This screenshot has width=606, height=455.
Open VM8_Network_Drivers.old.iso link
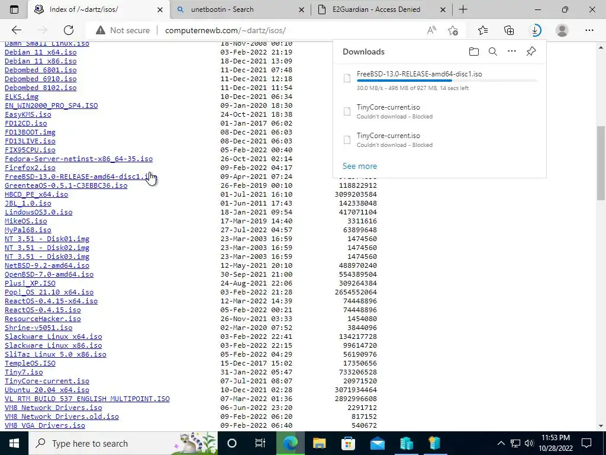tap(62, 416)
